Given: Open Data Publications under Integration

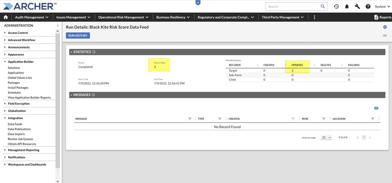Looking at the screenshot, I should click(x=19, y=129).
